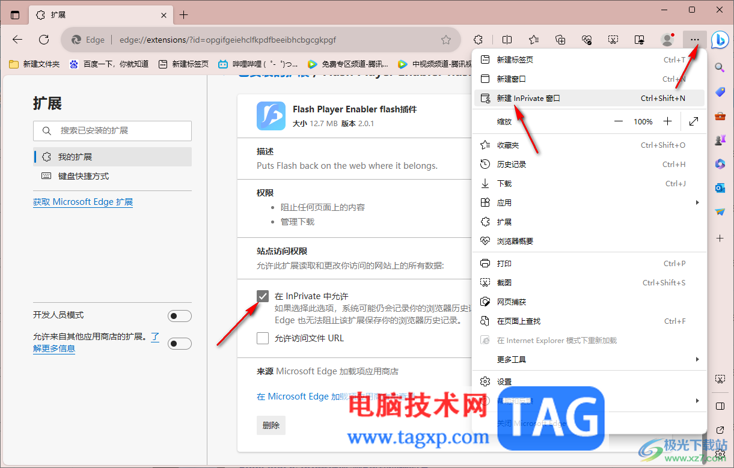Open sidebar Games chess icon
The image size is (734, 468).
[x=720, y=140]
